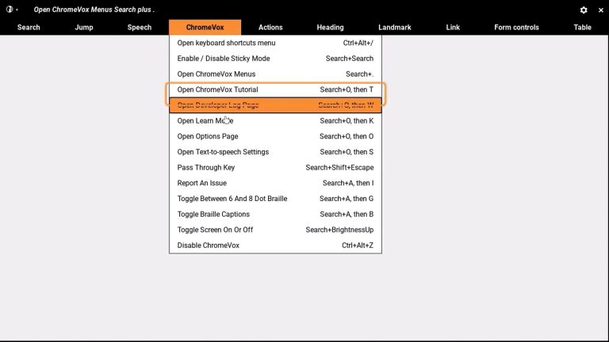This screenshot has width=609, height=342.
Task: Select Disable ChromeVox
Action: [x=275, y=245]
